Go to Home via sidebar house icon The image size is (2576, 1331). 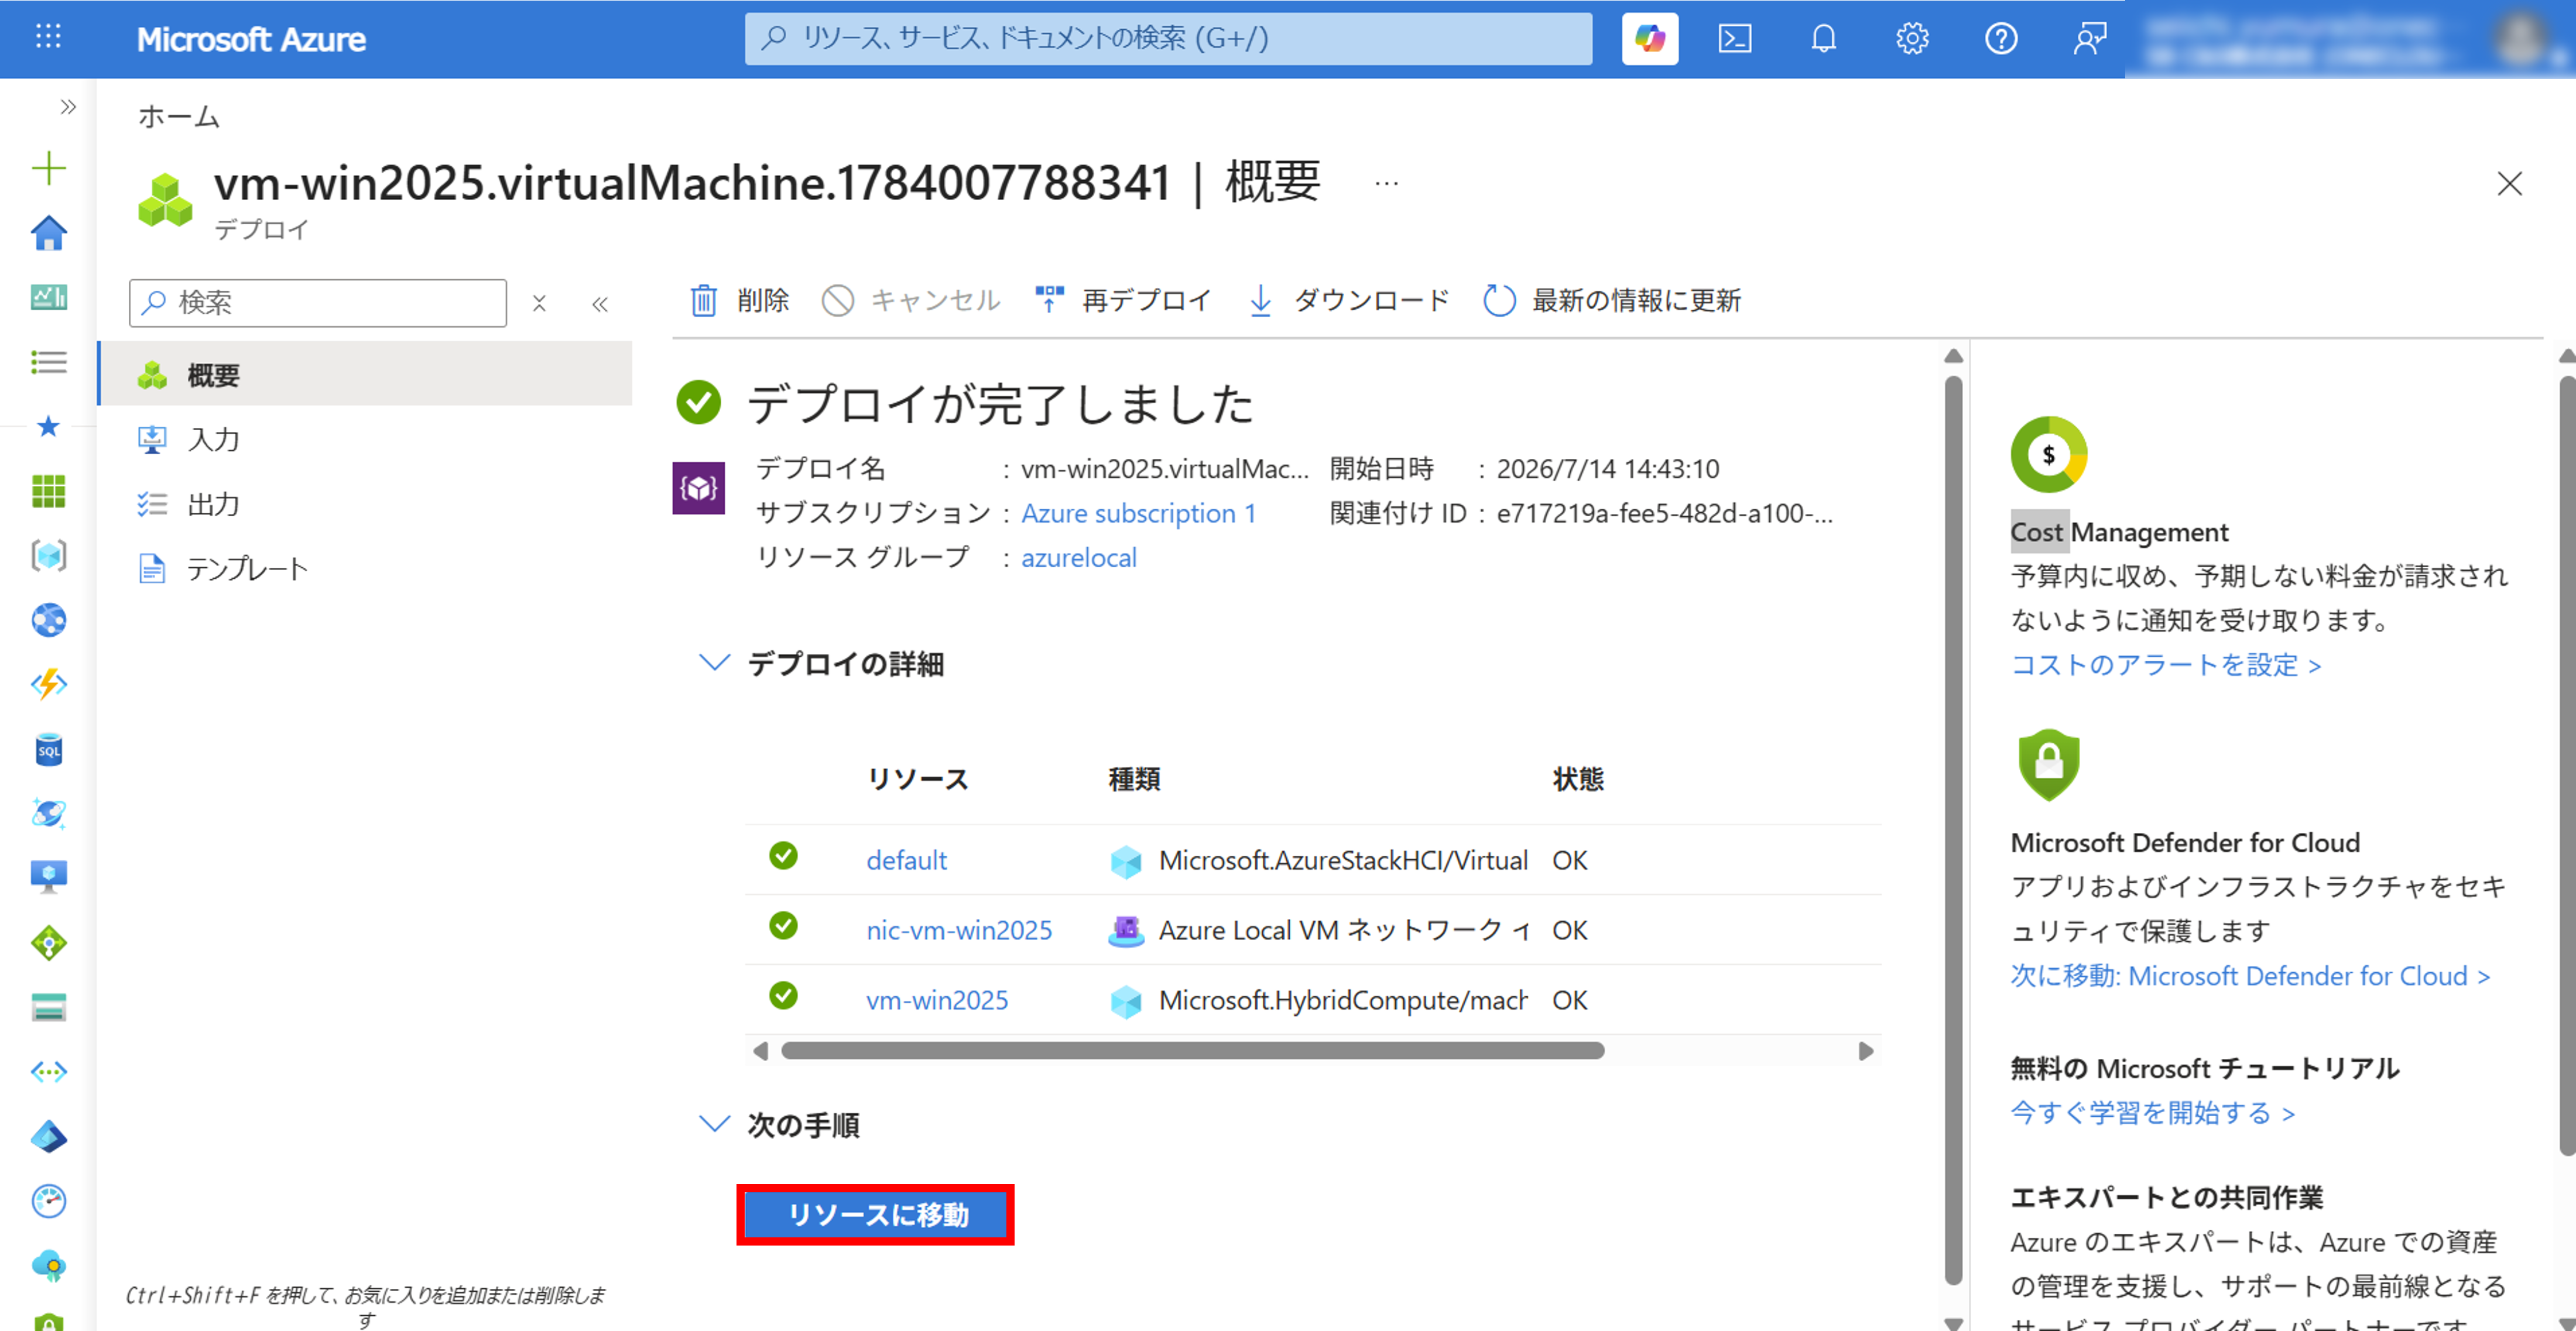click(x=48, y=233)
